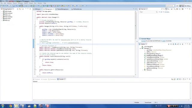Open Windows Explorer from the taskbar
Viewport: 192px width, 108px height.
coord(16,106)
